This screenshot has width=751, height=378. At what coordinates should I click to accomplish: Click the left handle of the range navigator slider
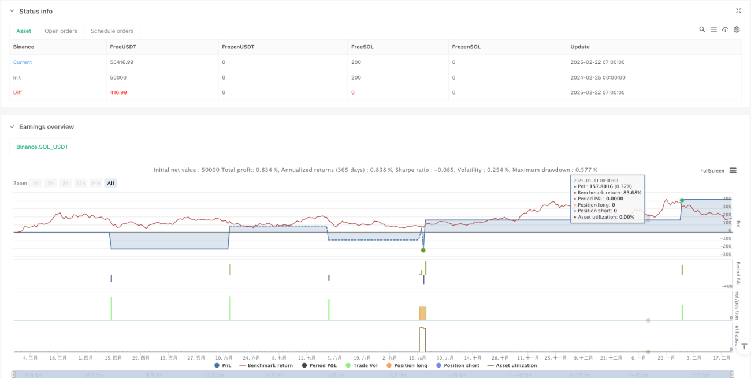tap(14, 375)
